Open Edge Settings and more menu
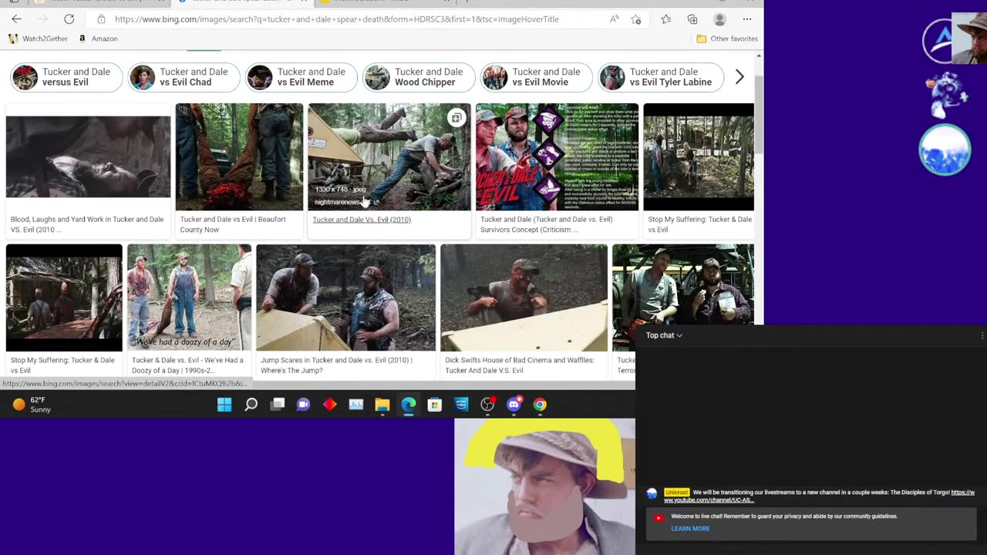The width and height of the screenshot is (987, 555). pos(747,19)
